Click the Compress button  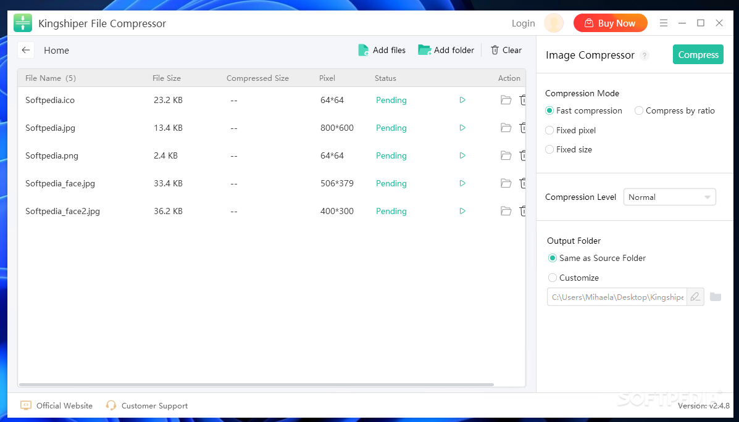coord(698,55)
